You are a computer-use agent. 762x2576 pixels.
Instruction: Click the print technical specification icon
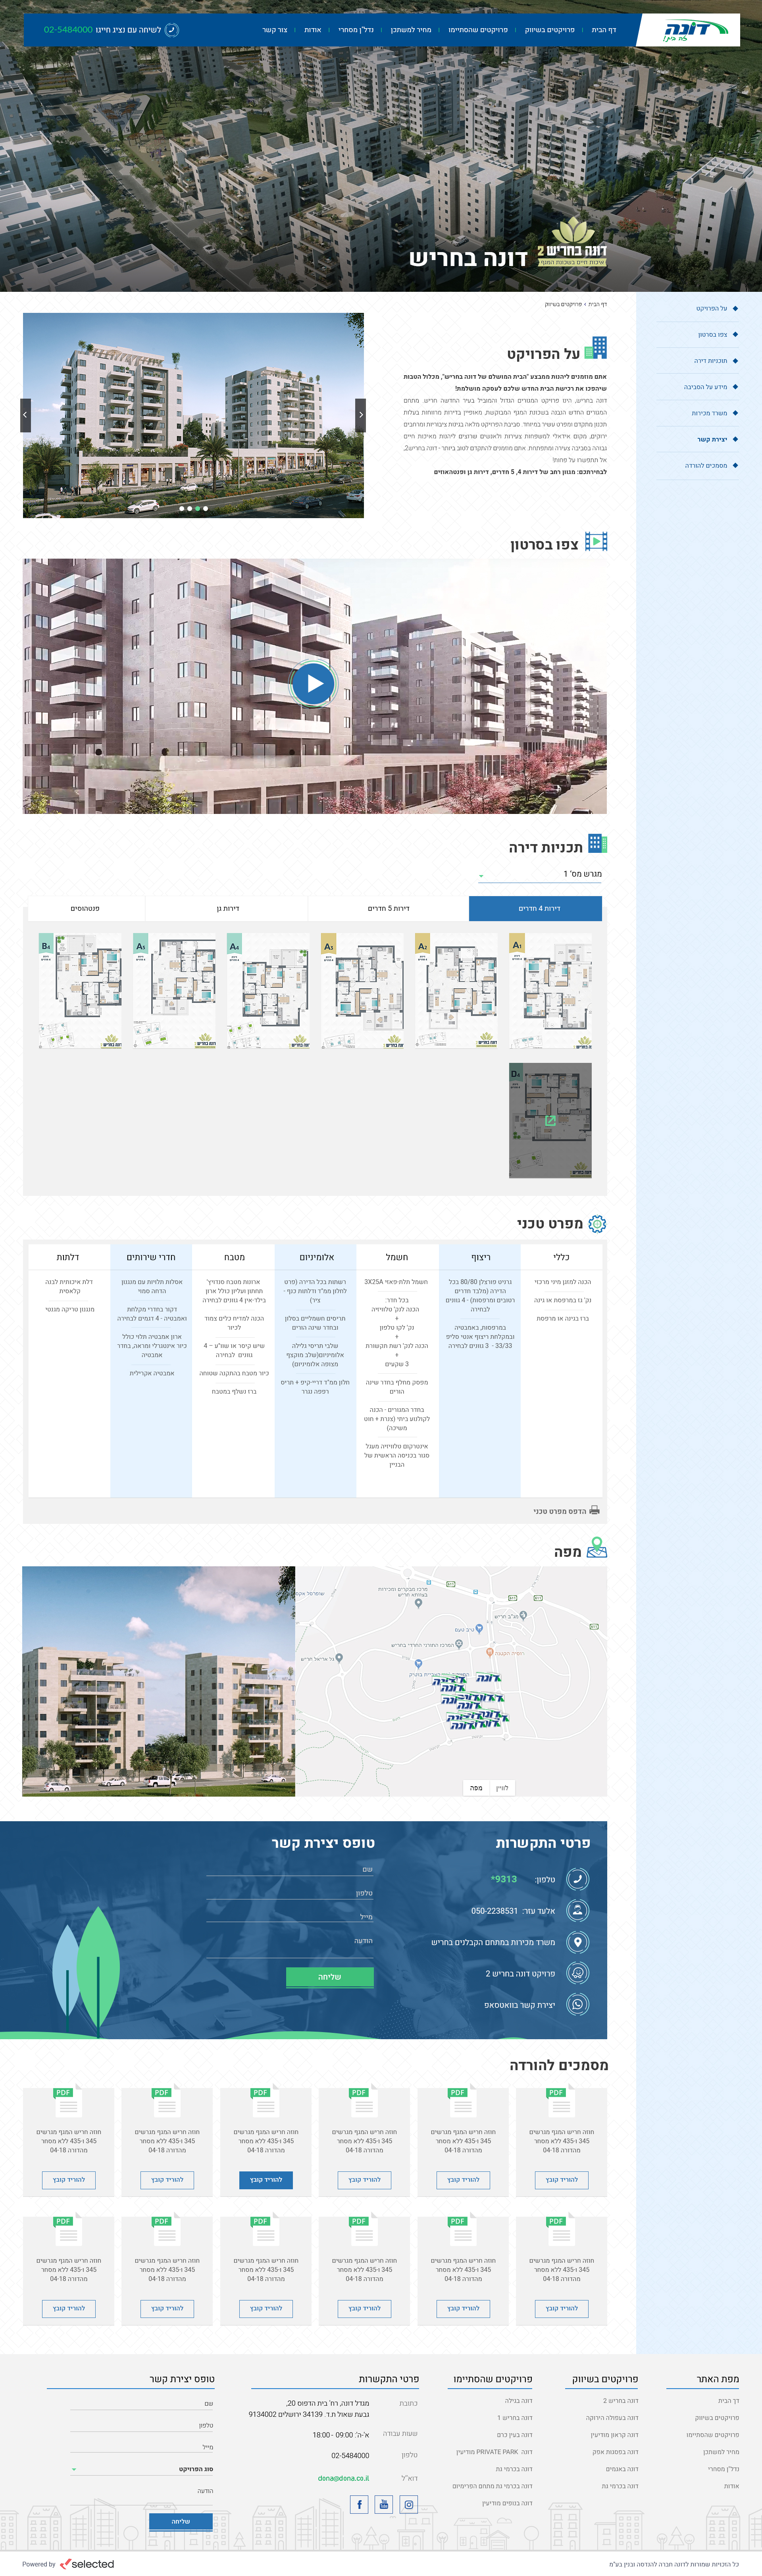[x=595, y=1510]
